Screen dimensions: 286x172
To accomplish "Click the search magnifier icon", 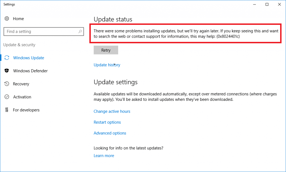I will [80, 31].
